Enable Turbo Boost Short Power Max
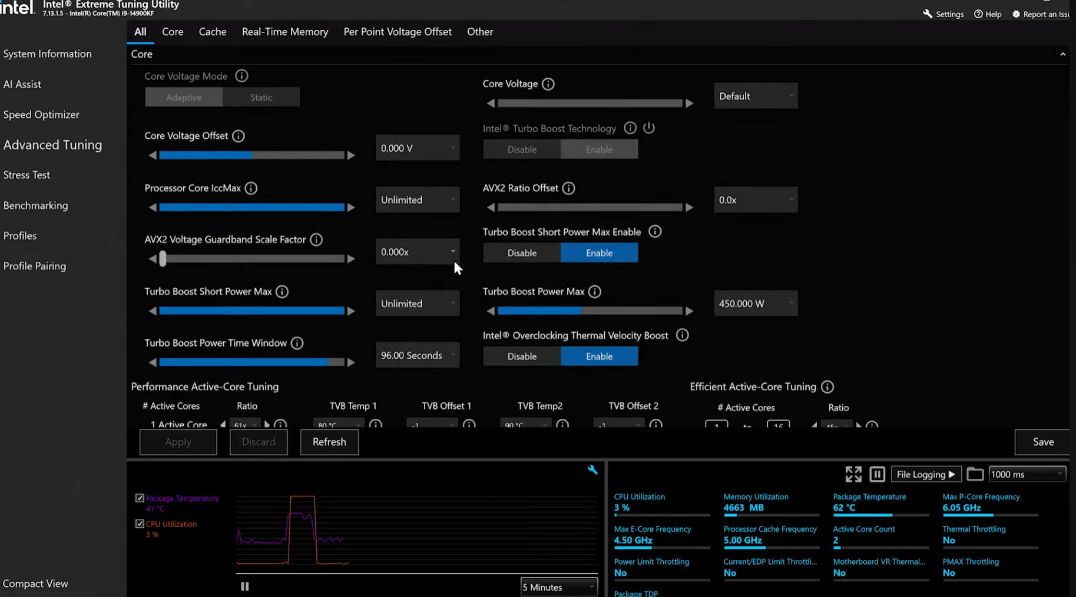 [599, 253]
